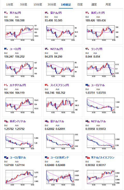Image resolution: width=124 pixels, height=190 pixels.
Task: Select the 日足 timeframe tab
Action: pos(80,5)
